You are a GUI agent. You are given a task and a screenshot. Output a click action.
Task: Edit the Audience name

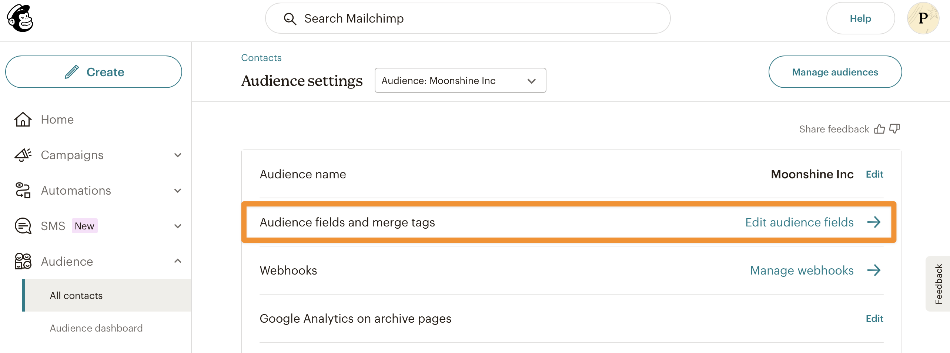[874, 174]
